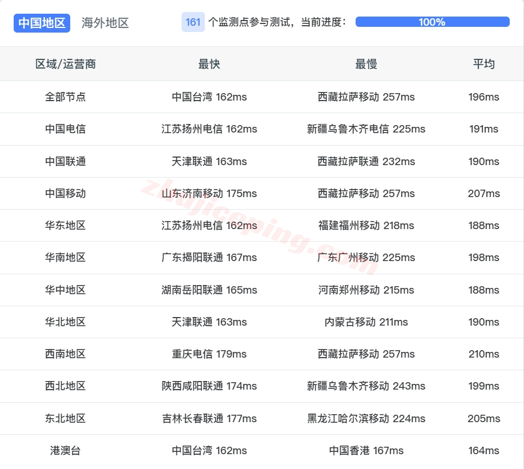This screenshot has height=469, width=524.
Task: Click the 100% progress bar
Action: (431, 22)
